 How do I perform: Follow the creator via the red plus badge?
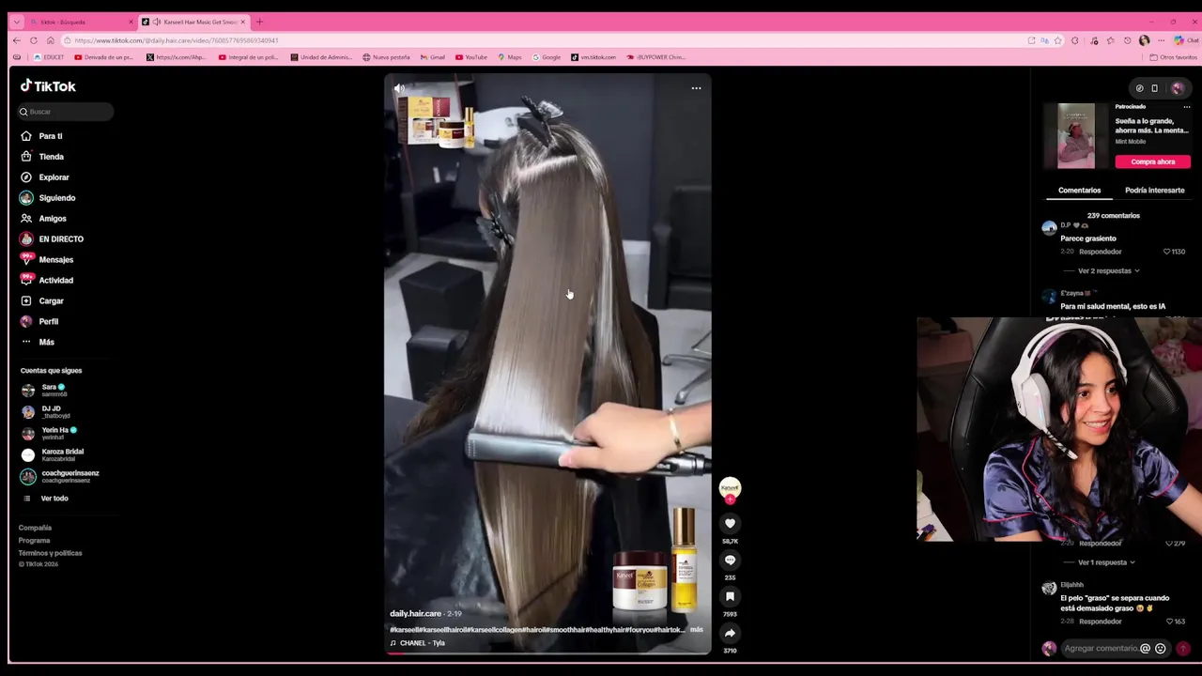730,499
